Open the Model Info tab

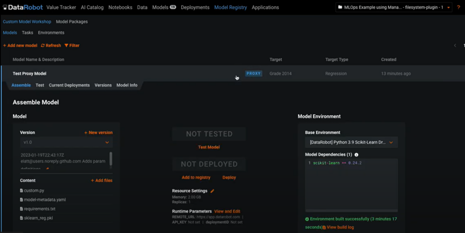(127, 85)
